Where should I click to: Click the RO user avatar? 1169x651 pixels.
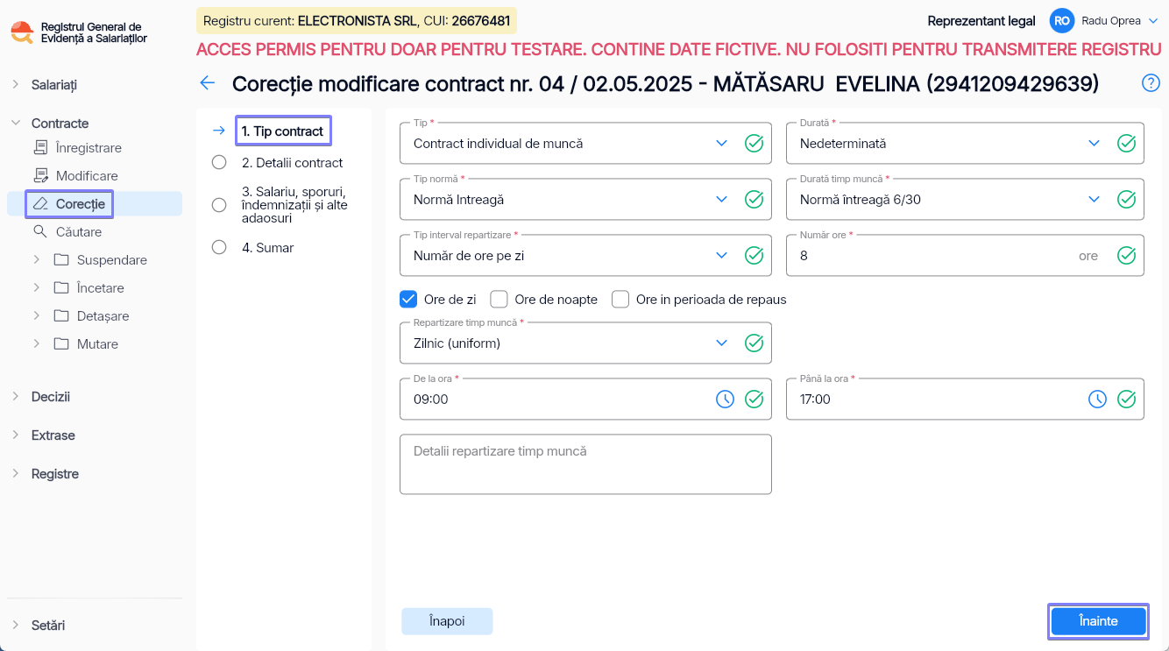[x=1062, y=21]
